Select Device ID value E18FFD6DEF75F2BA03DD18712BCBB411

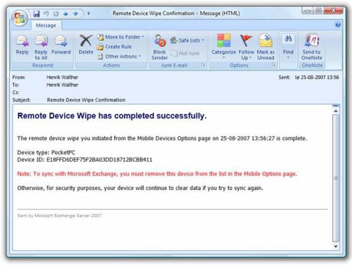coord(99,160)
